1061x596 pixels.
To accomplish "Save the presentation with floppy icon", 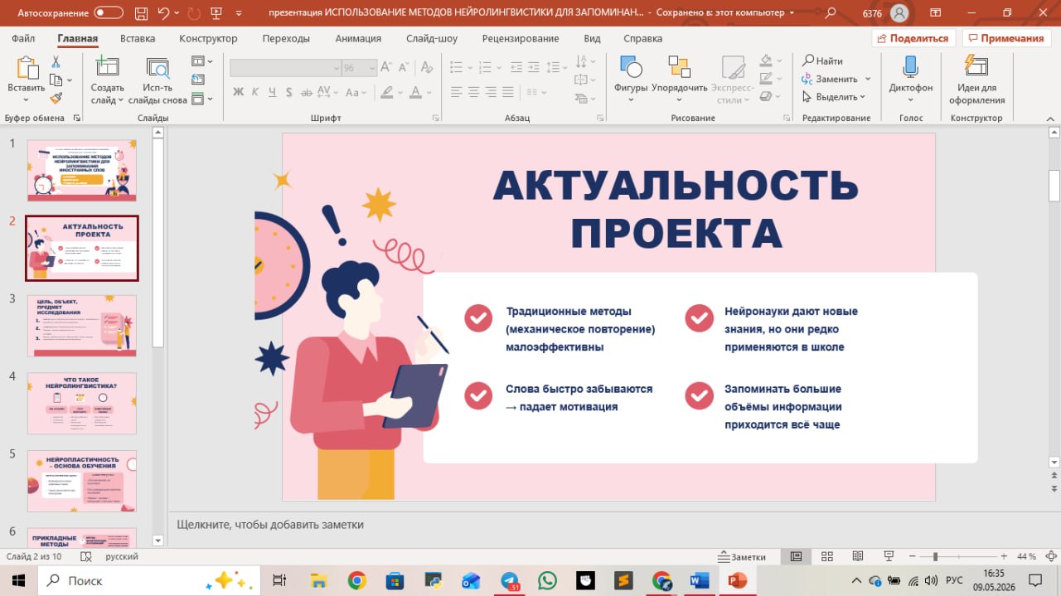I will (x=140, y=13).
